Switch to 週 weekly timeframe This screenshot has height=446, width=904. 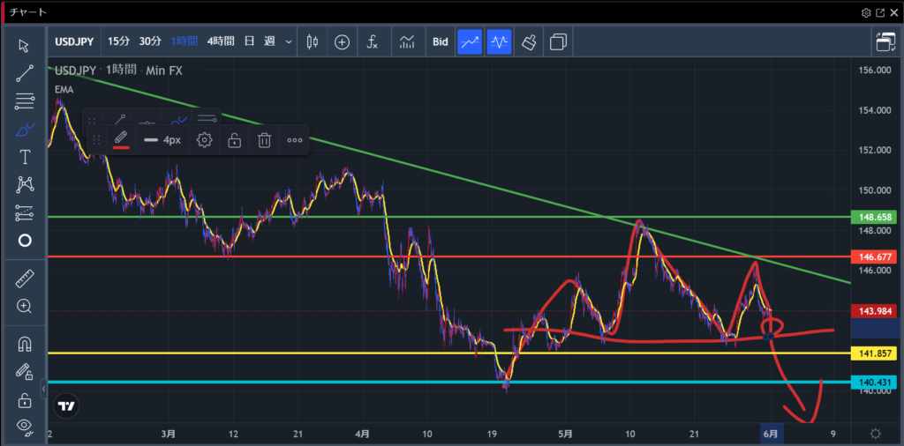pyautogui.click(x=269, y=41)
